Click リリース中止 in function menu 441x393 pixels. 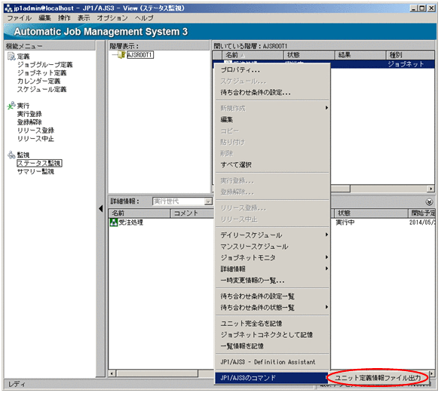click(35, 139)
